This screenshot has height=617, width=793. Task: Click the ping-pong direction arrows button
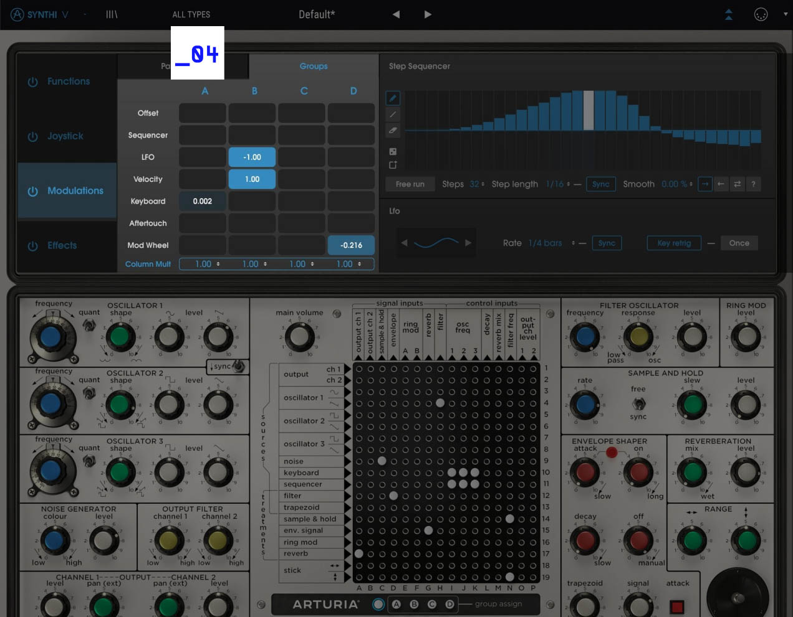pyautogui.click(x=738, y=184)
